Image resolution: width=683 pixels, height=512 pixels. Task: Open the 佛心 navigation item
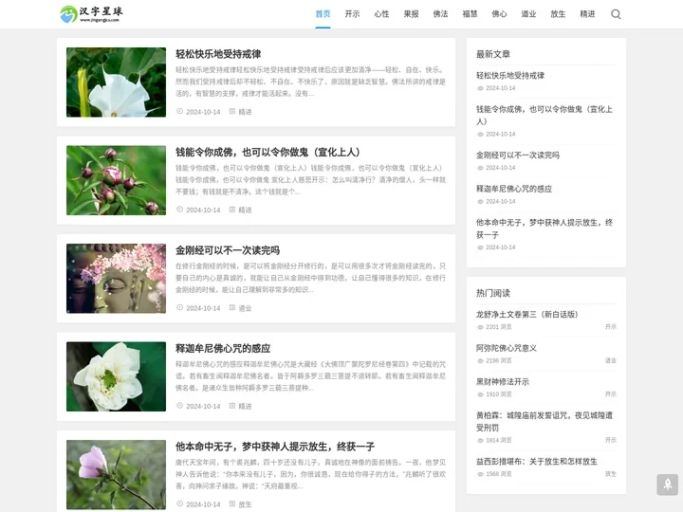(499, 14)
